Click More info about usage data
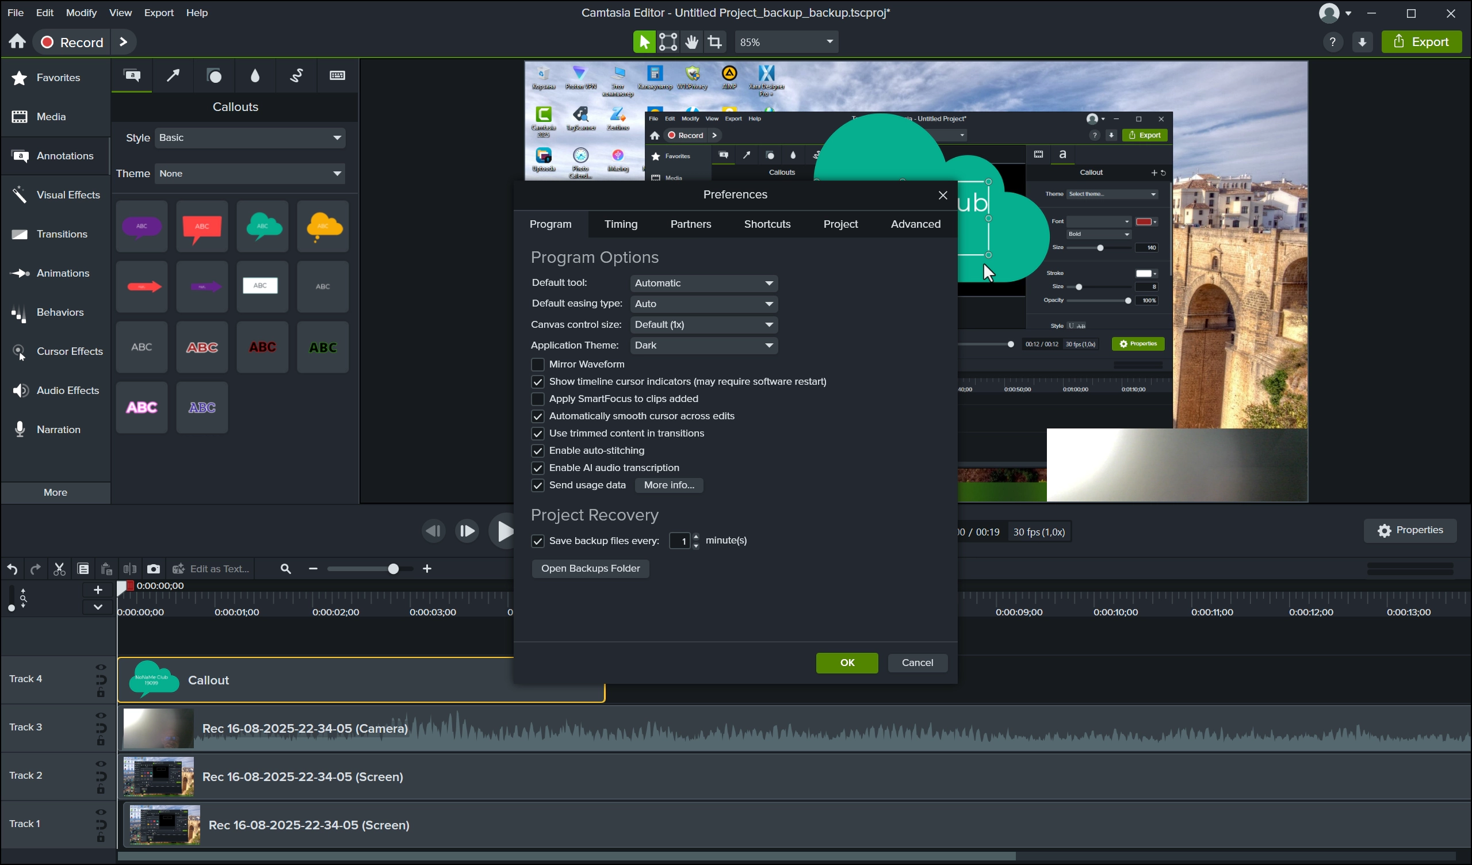 click(x=669, y=485)
